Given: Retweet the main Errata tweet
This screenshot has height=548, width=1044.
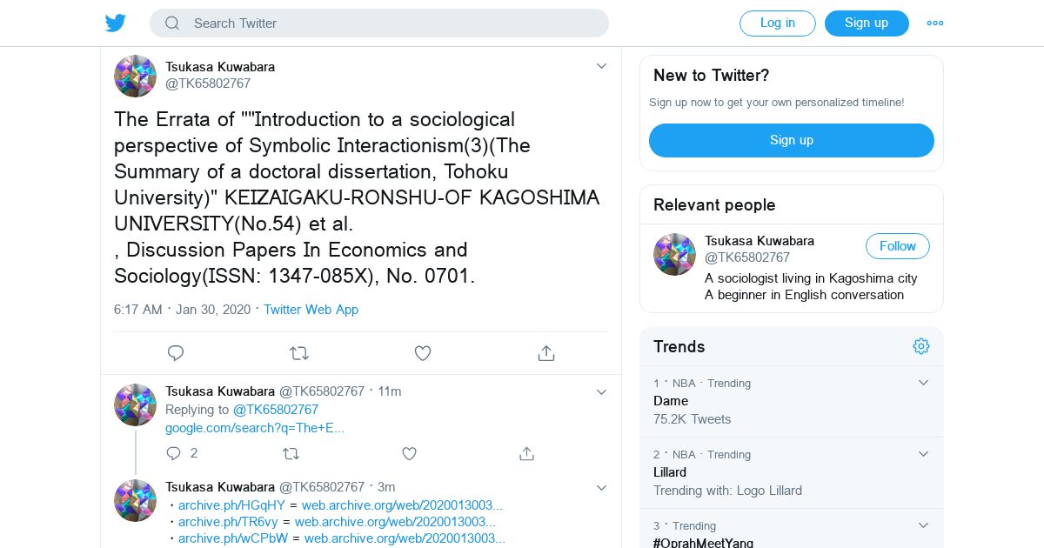Looking at the screenshot, I should (x=298, y=353).
